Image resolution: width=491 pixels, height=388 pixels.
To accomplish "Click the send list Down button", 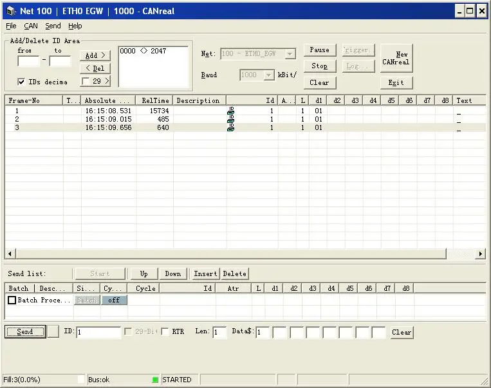I will (x=173, y=273).
